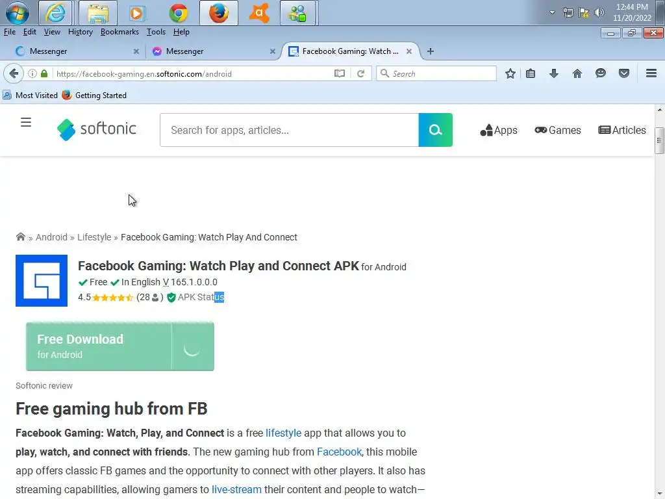Click the 4.5 star rating
Viewport: 665px width, 499px height.
(112, 298)
